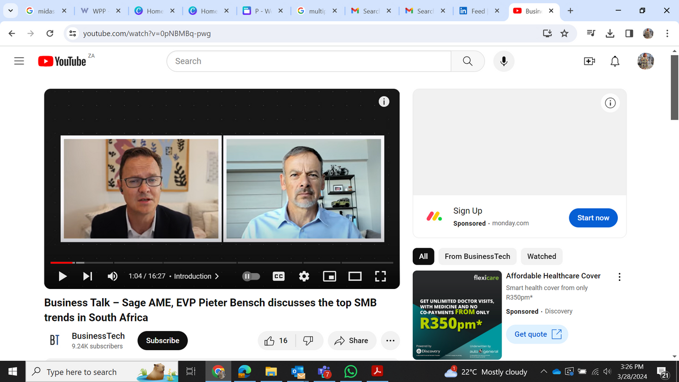Image resolution: width=679 pixels, height=382 pixels.
Task: Click Start now on the monday.com ad
Action: [593, 218]
